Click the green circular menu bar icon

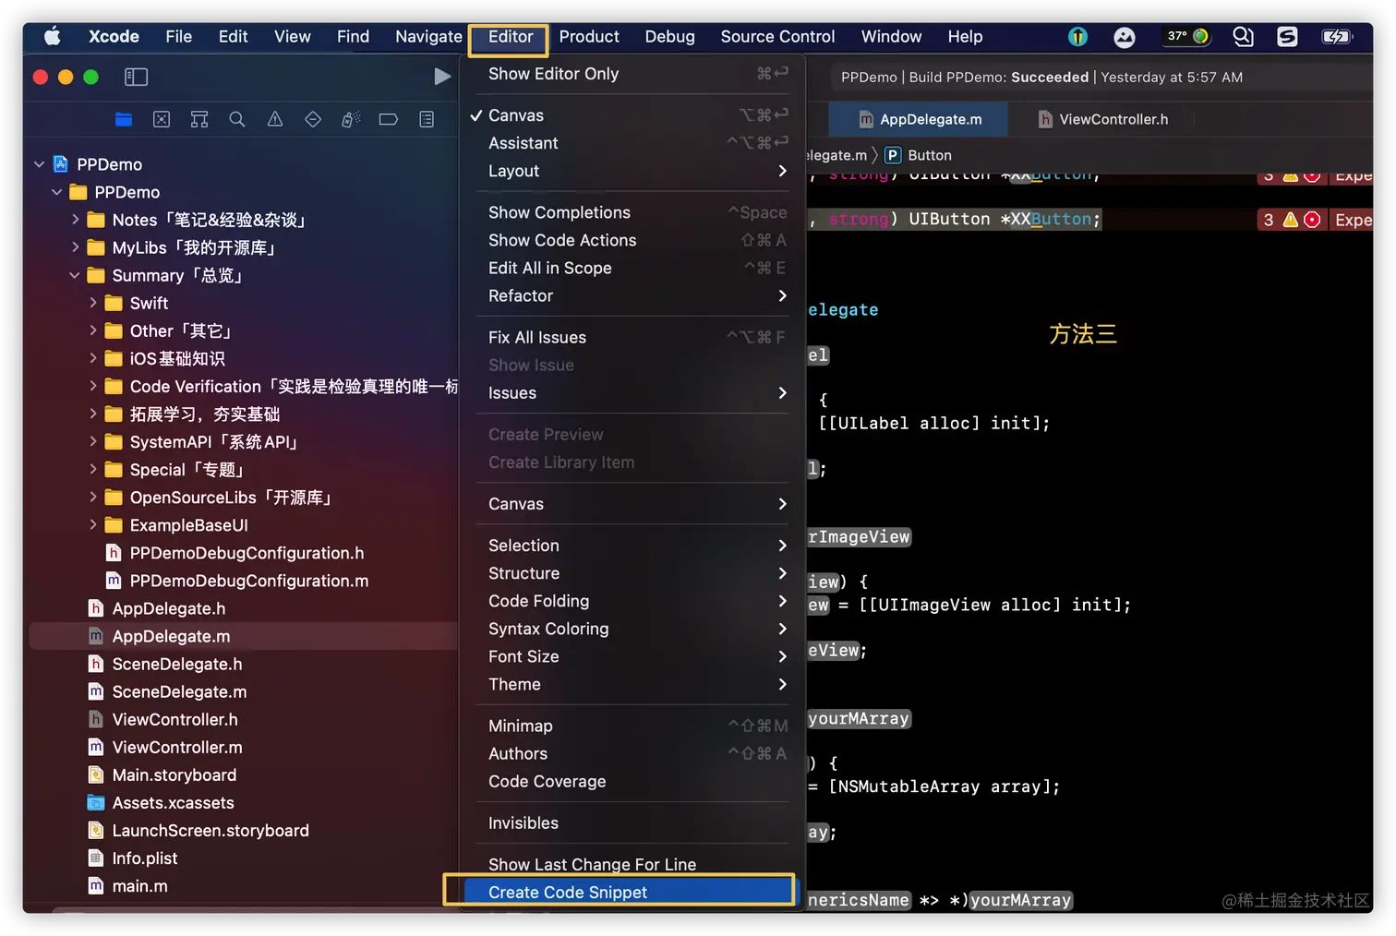(x=1201, y=37)
